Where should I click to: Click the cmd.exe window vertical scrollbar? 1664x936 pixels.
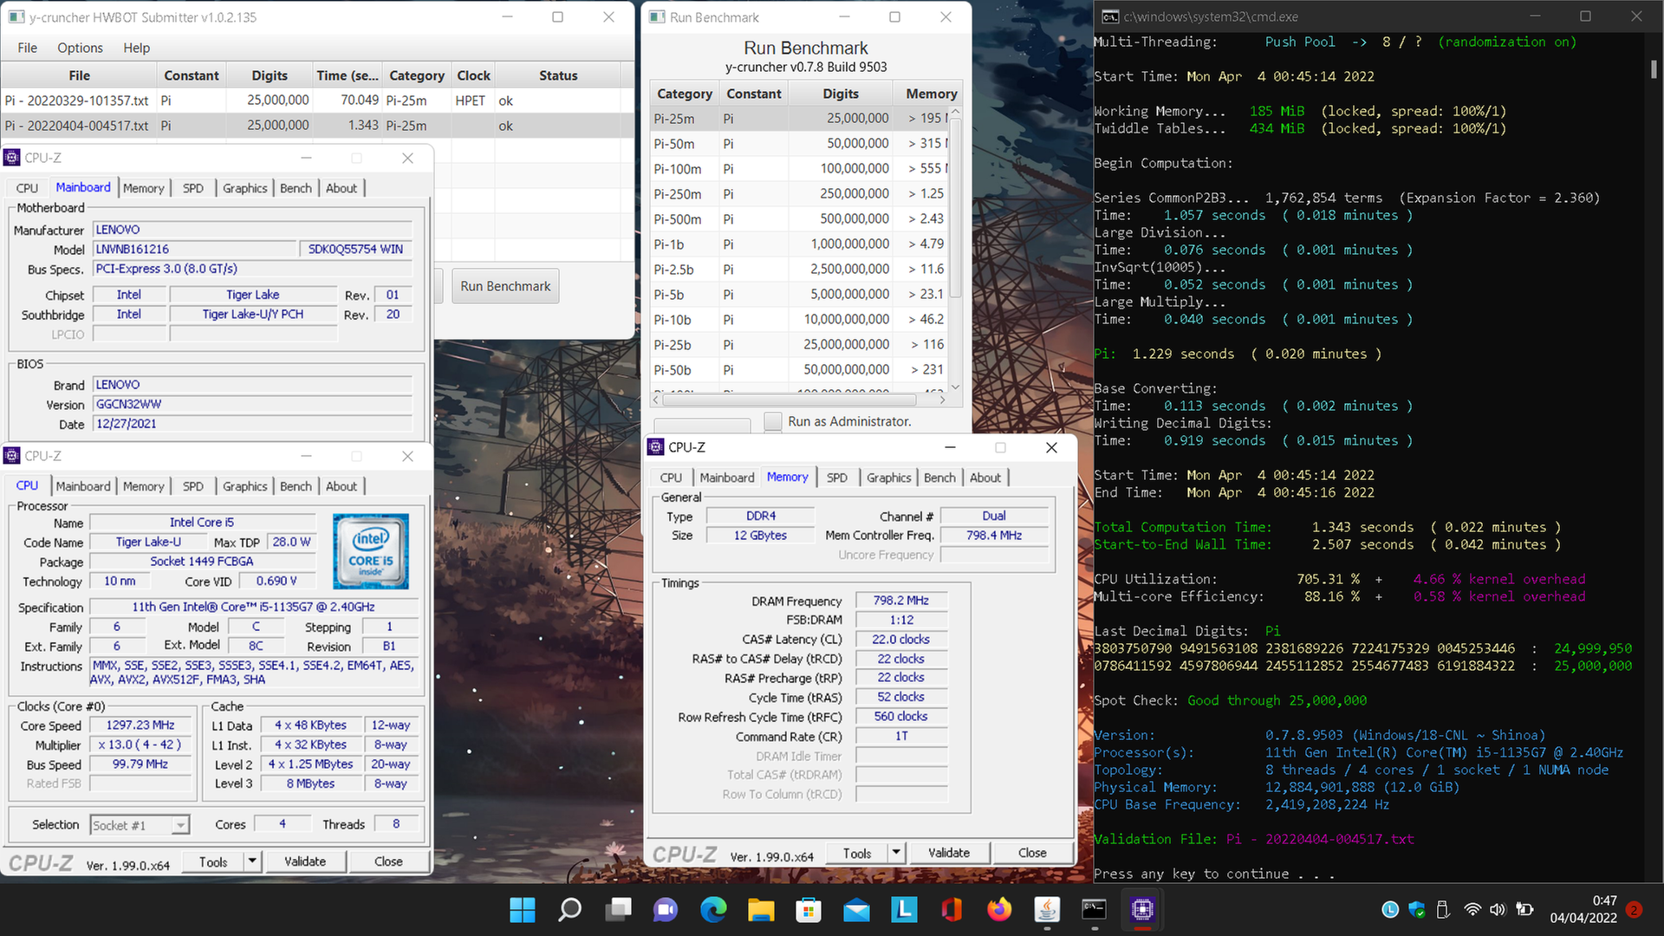(x=1654, y=69)
